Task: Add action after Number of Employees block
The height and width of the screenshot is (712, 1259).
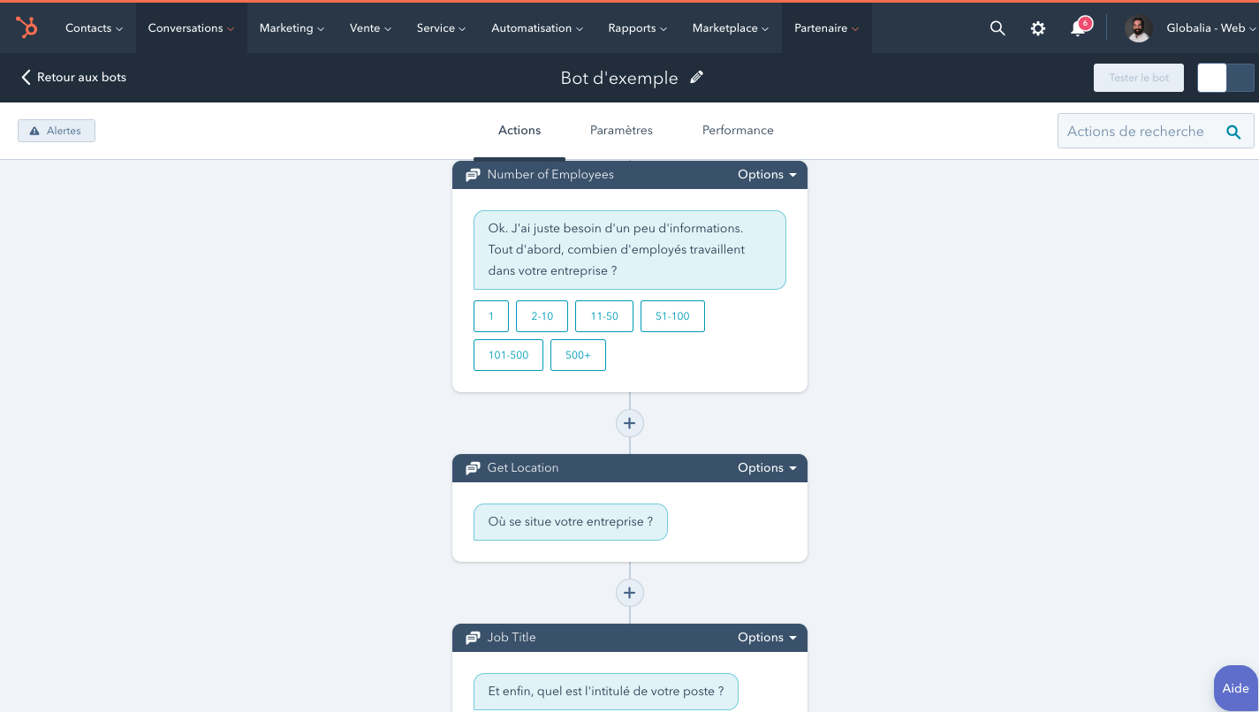Action: 629,423
